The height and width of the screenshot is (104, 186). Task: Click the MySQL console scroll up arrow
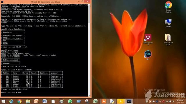click(89, 5)
